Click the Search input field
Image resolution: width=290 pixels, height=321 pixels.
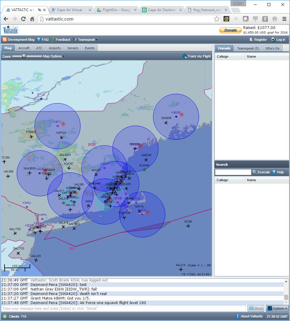(233, 172)
